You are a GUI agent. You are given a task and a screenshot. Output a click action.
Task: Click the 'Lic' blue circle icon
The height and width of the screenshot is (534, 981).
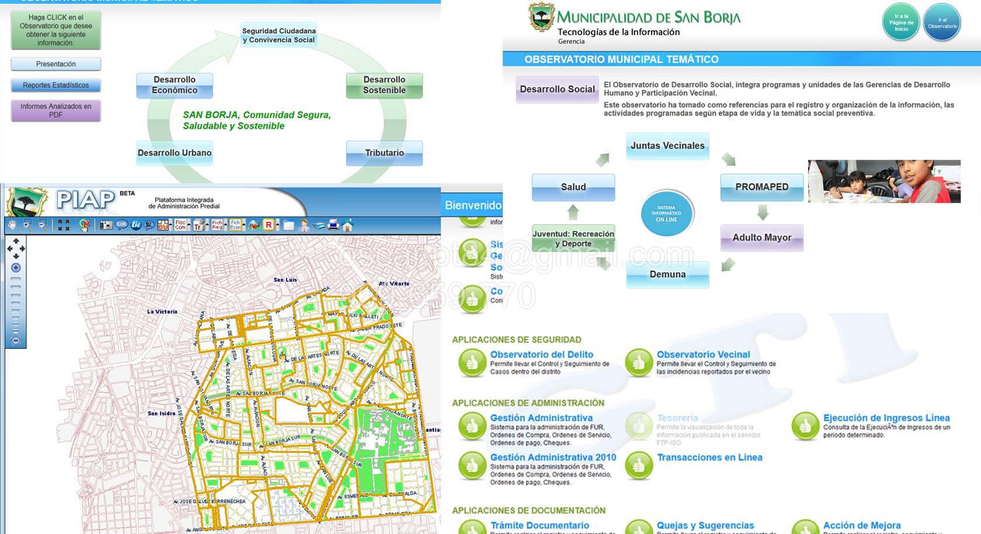coord(136,225)
